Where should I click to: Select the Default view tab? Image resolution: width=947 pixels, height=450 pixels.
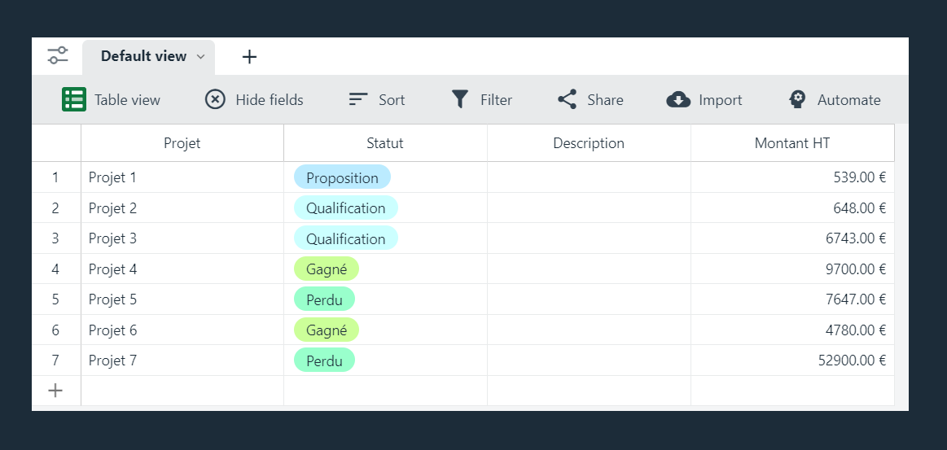[x=148, y=57]
